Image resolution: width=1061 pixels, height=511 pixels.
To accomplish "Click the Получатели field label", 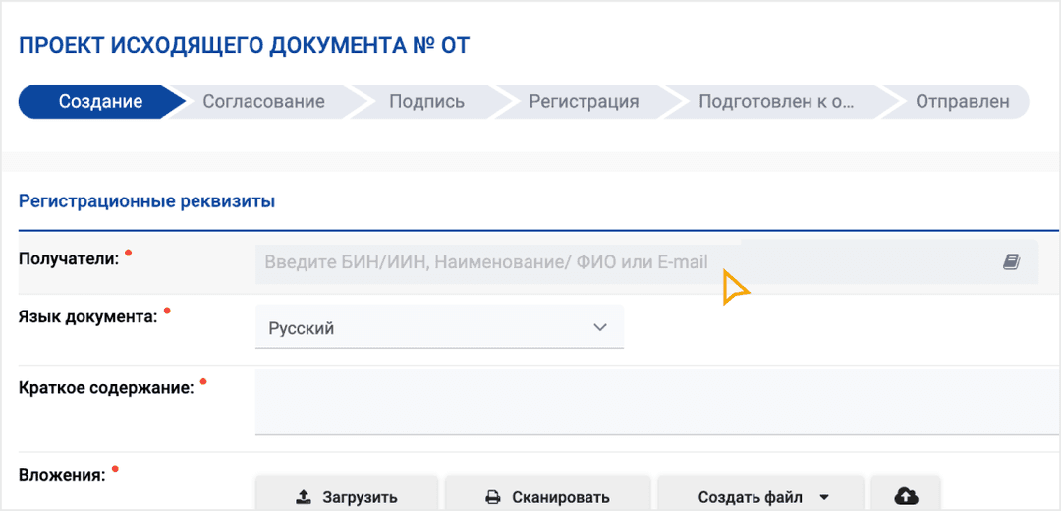I will (x=69, y=258).
